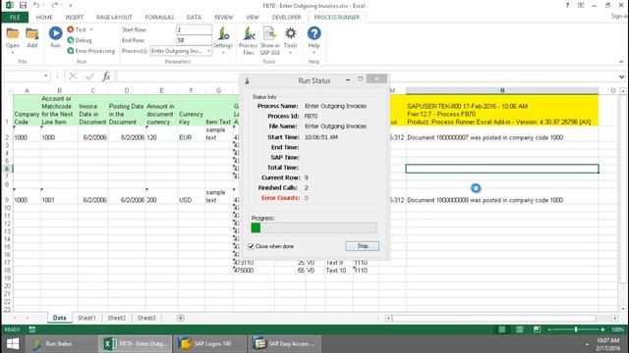
Task: Select column N header
Action: pos(502,91)
